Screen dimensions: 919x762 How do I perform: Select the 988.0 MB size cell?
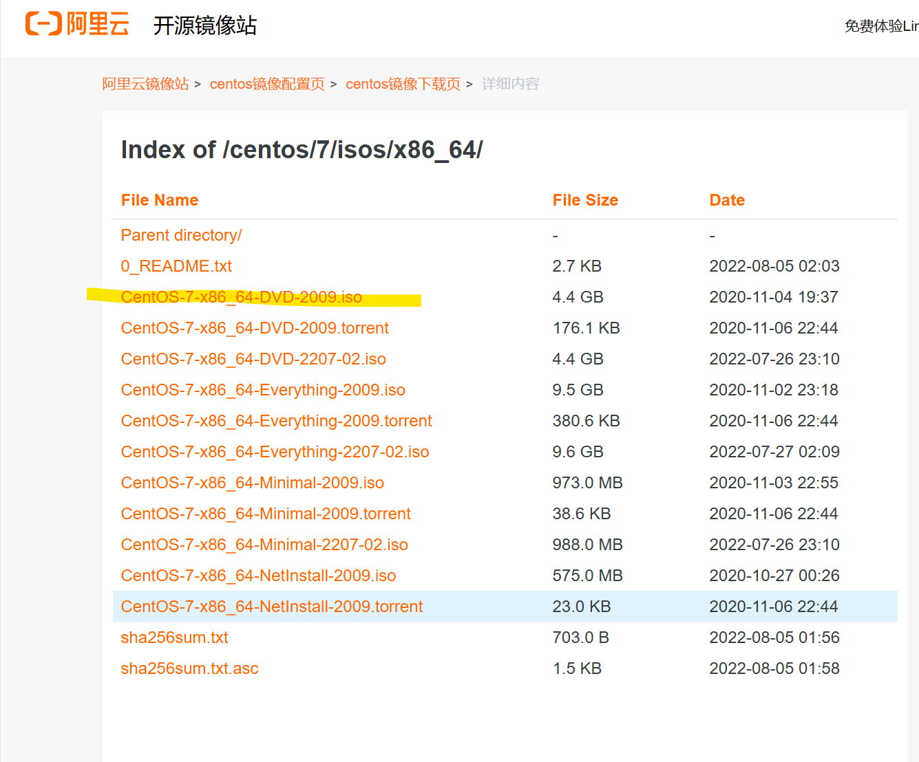pyautogui.click(x=587, y=545)
